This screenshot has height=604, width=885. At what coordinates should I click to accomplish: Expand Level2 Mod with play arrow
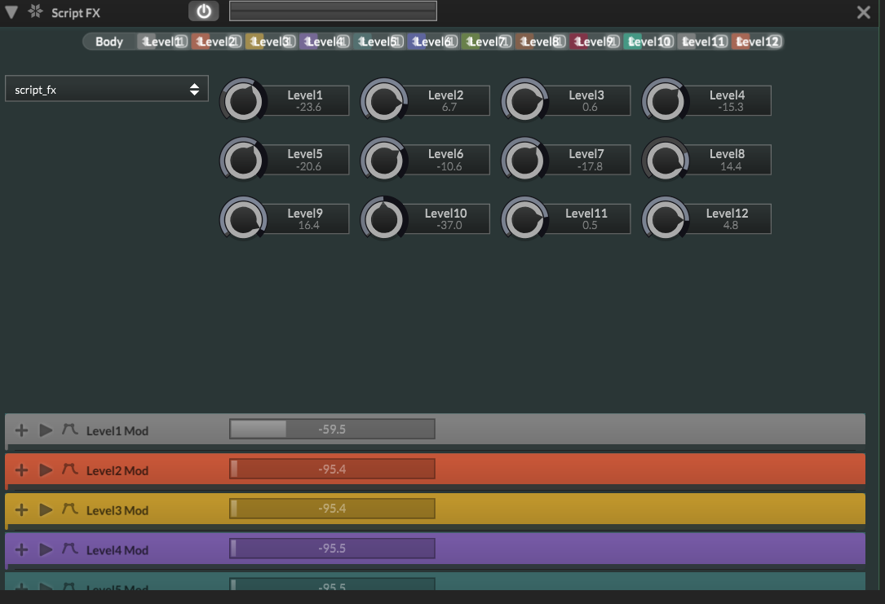point(46,470)
